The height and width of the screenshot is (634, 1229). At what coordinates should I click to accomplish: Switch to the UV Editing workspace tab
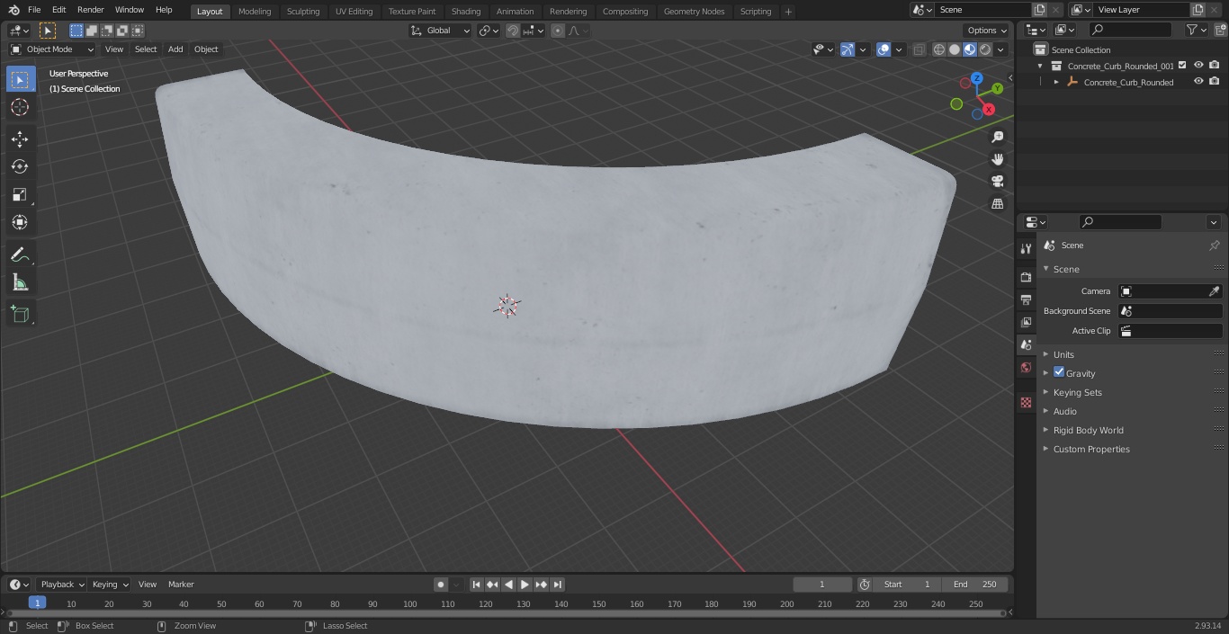click(354, 12)
